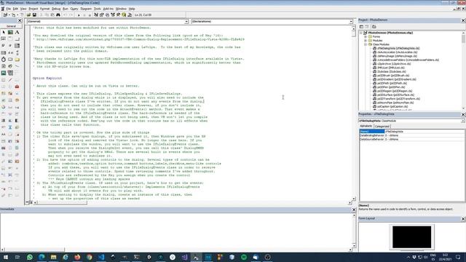Open the (Declarations) procedure dropdown
Screen dimensions: 466x262
(x=351, y=21)
